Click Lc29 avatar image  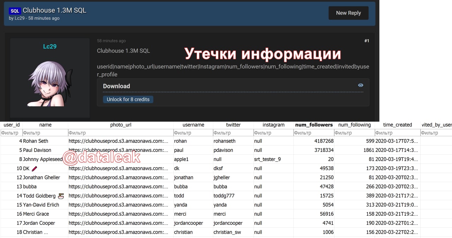point(50,84)
